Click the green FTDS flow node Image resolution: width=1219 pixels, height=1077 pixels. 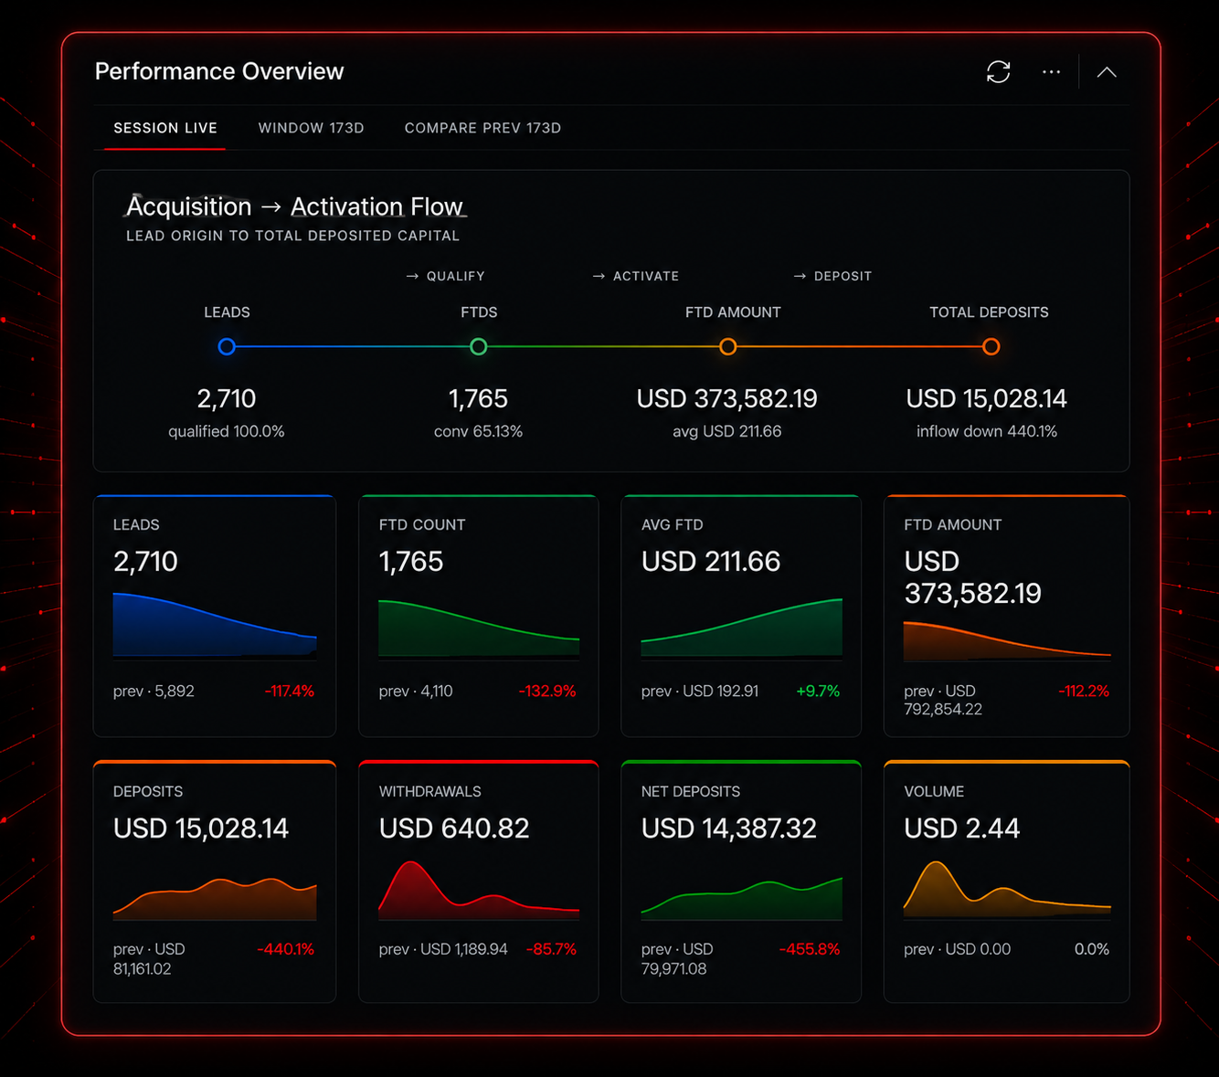tap(478, 346)
